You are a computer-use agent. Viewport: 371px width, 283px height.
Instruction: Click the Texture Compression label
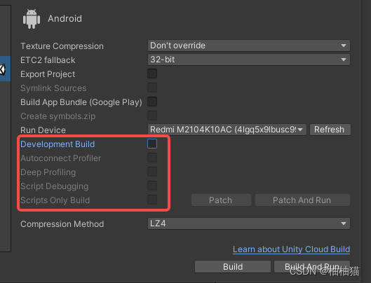pyautogui.click(x=62, y=46)
